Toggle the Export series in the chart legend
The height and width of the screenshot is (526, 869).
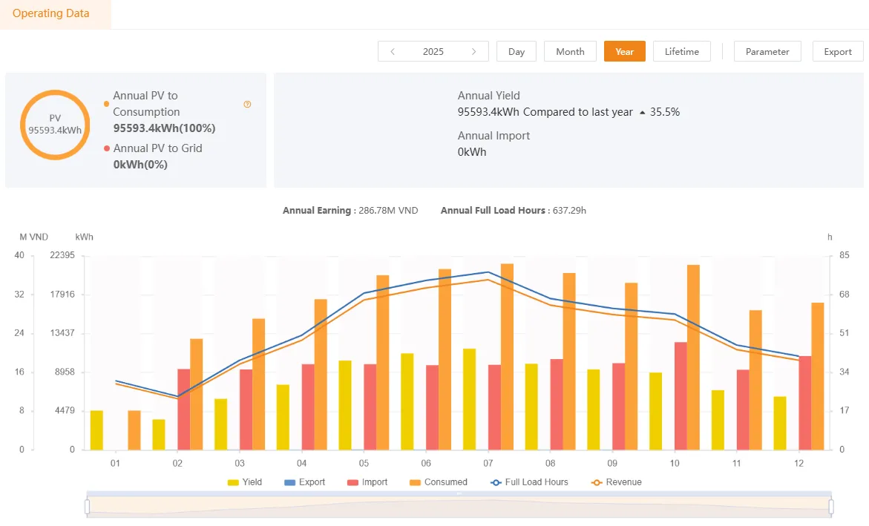[x=304, y=482]
